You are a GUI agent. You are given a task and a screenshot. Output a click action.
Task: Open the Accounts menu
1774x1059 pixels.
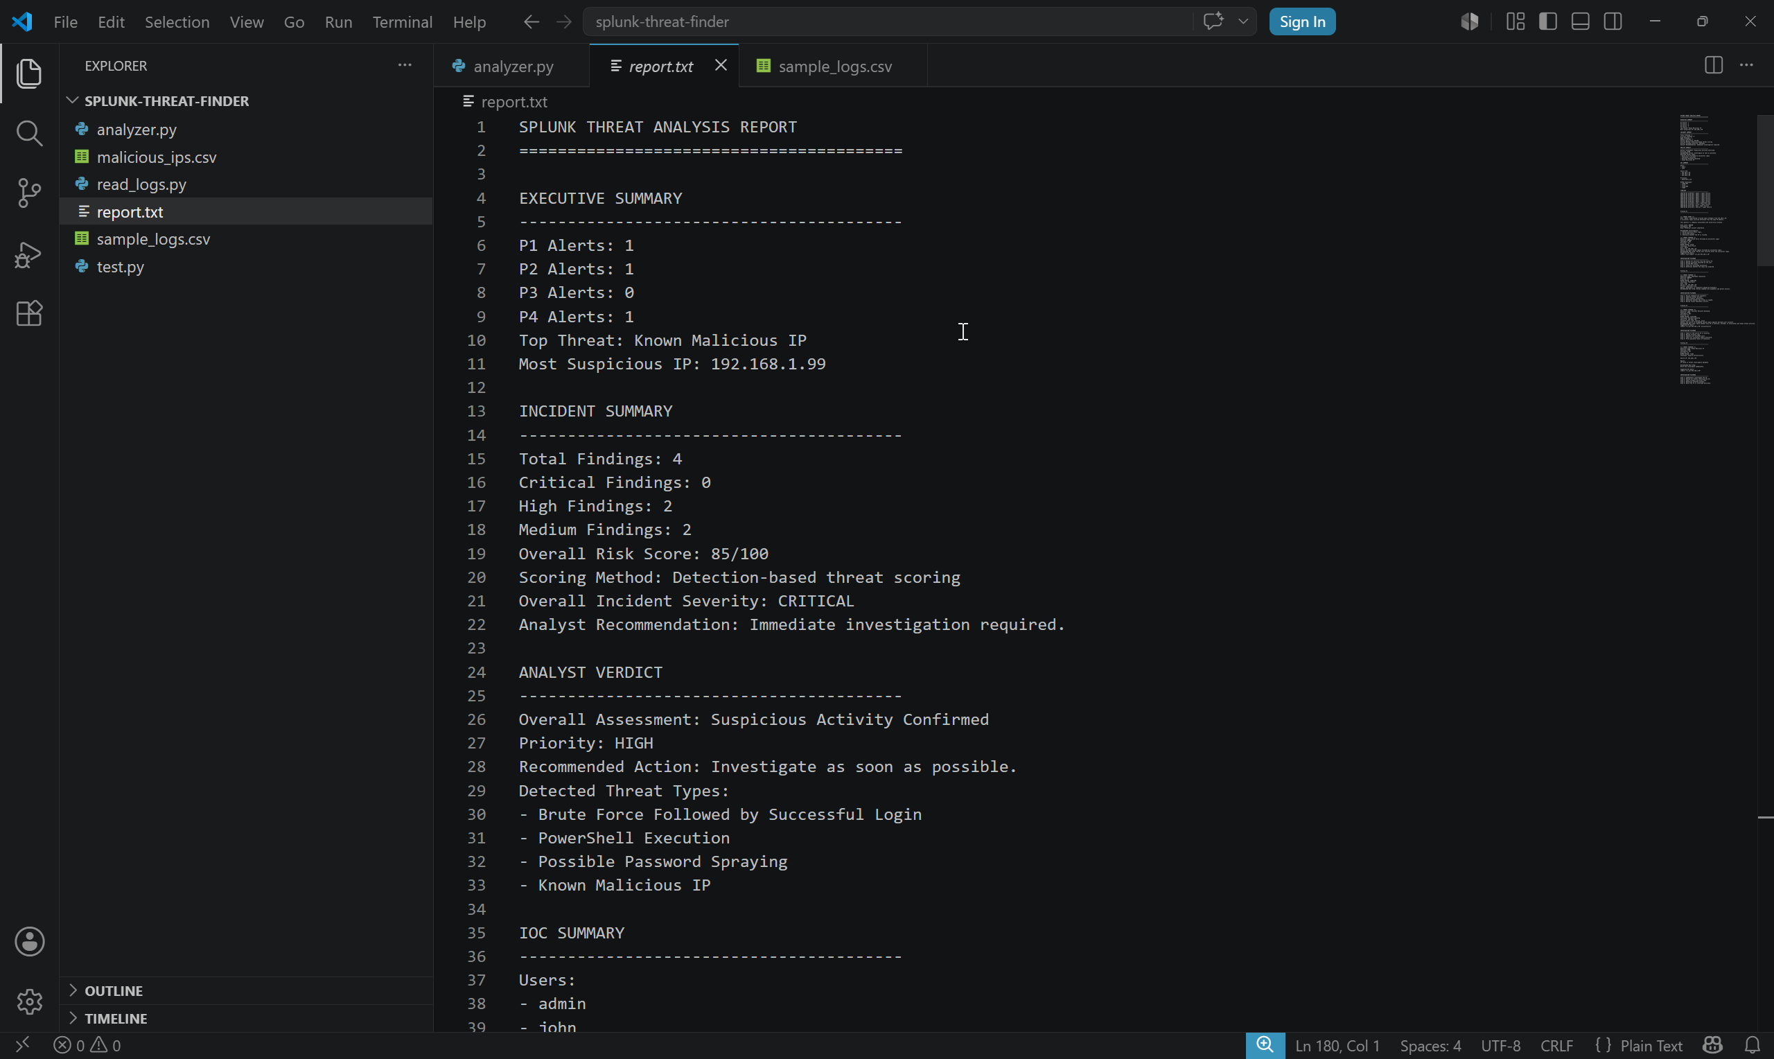pyautogui.click(x=29, y=941)
